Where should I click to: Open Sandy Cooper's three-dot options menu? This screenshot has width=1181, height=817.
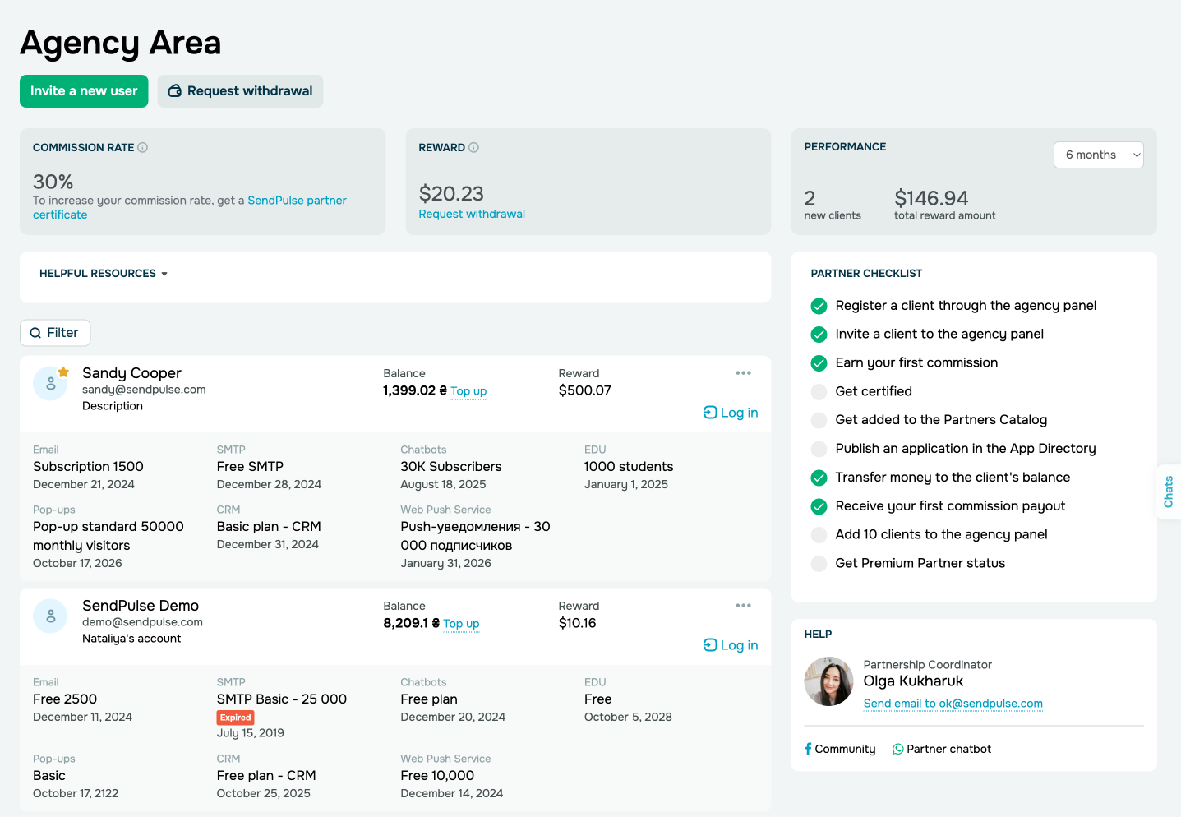pos(743,373)
